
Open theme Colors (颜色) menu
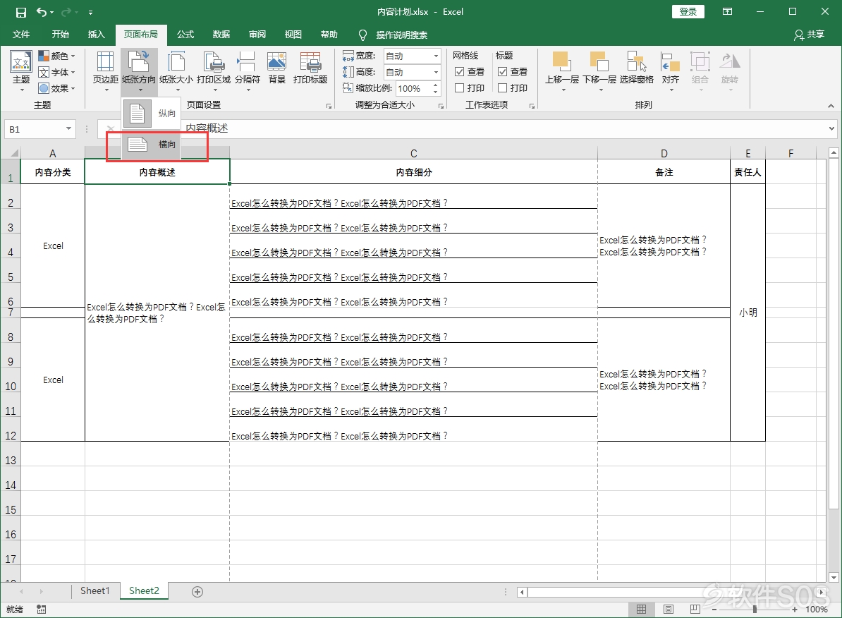tap(56, 56)
